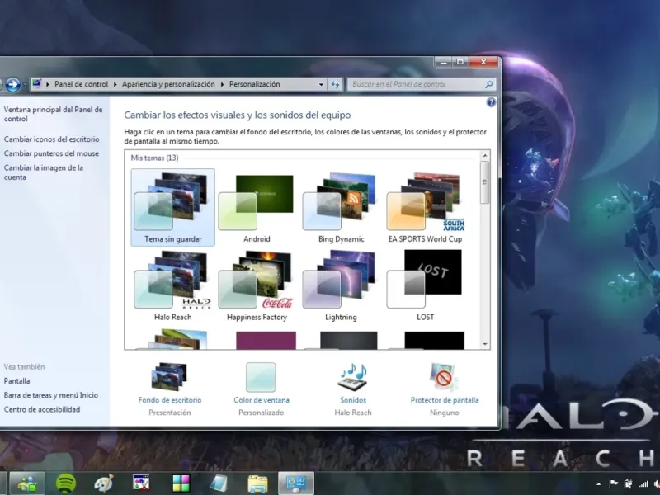Expand the arrow after Panel de control
This screenshot has height=495, width=660.
point(115,84)
